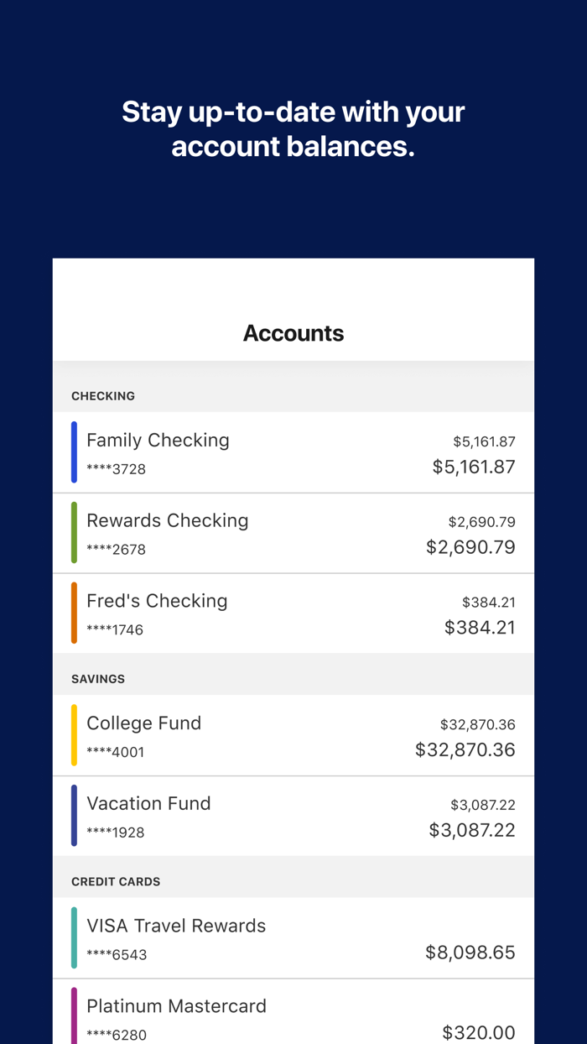Click the teal VISA Travel Rewards color bar
Image resolution: width=587 pixels, height=1044 pixels.
[74, 938]
